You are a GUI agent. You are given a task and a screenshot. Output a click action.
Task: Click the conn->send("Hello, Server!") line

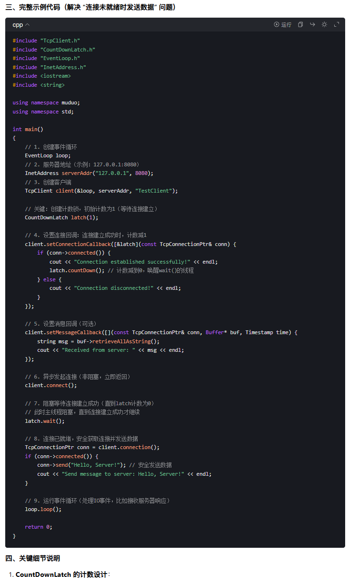[81, 465]
